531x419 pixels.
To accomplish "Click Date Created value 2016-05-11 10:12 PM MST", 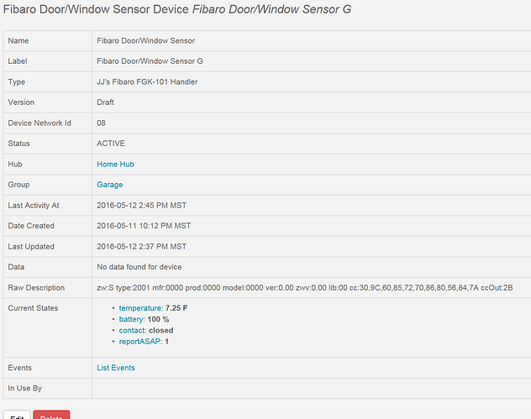I will tap(144, 226).
